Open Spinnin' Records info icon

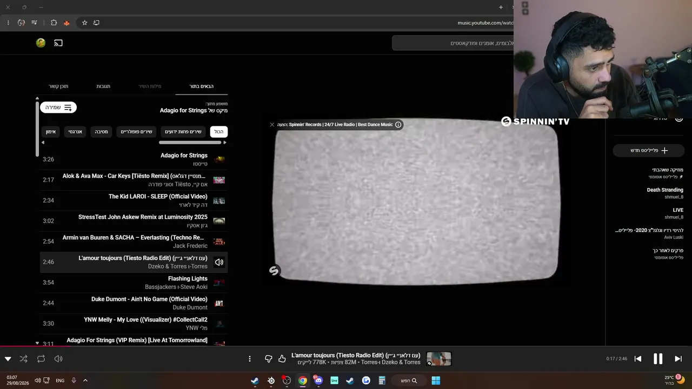[x=398, y=125]
